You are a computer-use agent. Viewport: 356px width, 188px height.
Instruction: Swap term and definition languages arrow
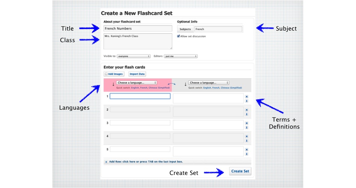174,85
